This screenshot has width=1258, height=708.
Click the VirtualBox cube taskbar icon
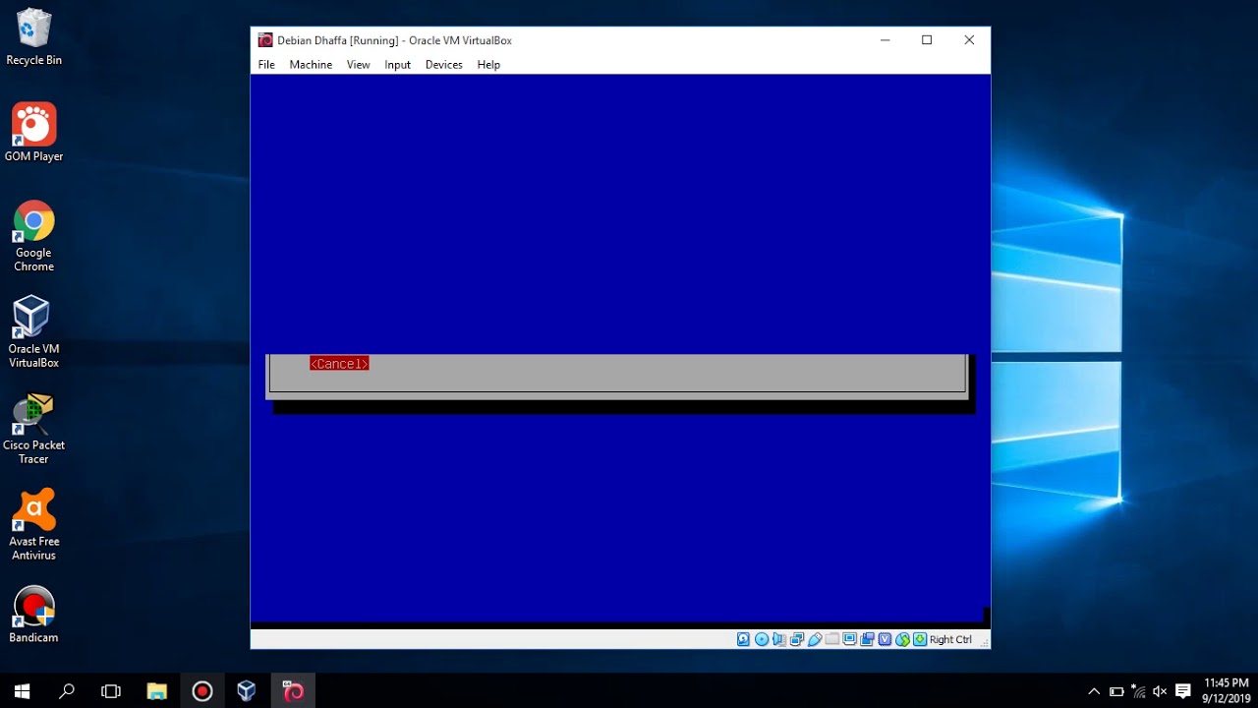[247, 691]
